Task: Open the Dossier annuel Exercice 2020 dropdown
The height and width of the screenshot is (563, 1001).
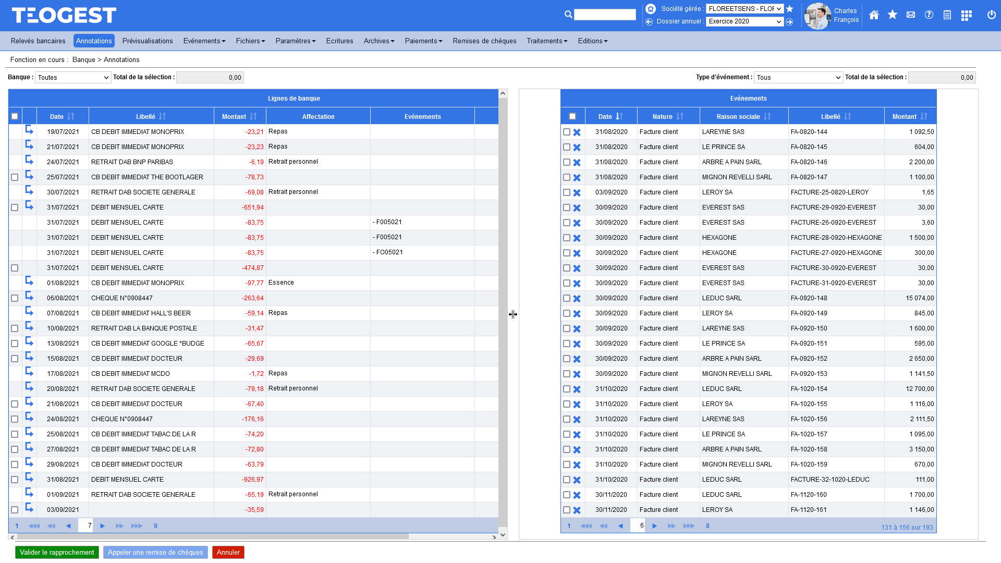Action: coord(744,21)
